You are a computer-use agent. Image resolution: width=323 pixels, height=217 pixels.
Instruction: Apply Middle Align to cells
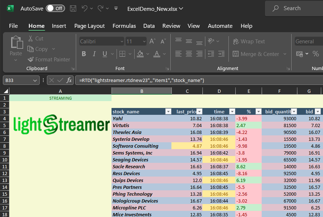189,41
